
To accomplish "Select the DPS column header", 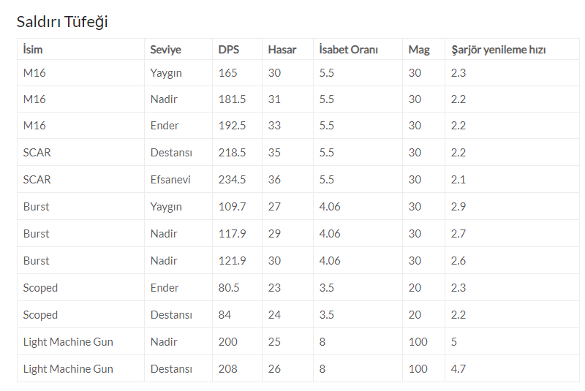I will click(229, 49).
